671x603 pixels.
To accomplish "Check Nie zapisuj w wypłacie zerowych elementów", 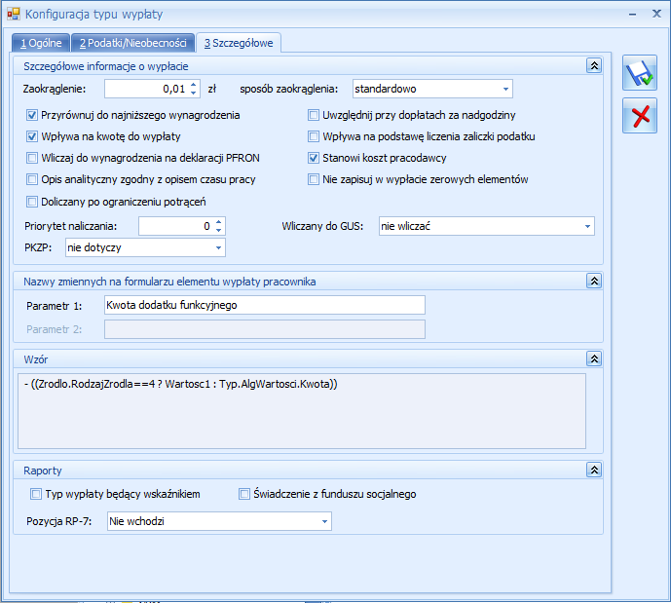I will tap(314, 179).
